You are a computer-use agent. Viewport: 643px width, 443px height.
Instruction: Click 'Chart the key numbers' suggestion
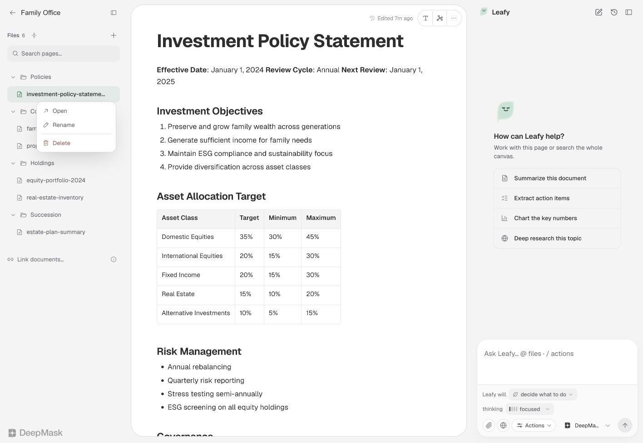point(557,218)
